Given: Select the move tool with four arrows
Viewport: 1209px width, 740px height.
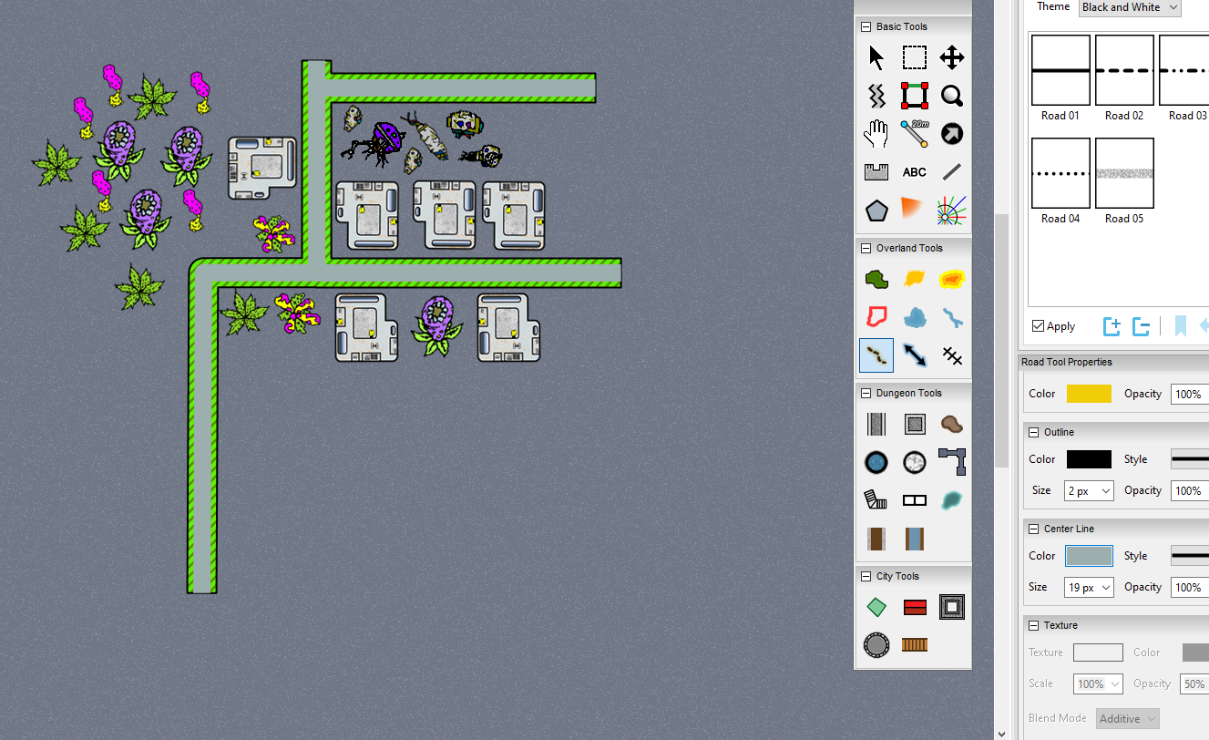Looking at the screenshot, I should click(952, 58).
